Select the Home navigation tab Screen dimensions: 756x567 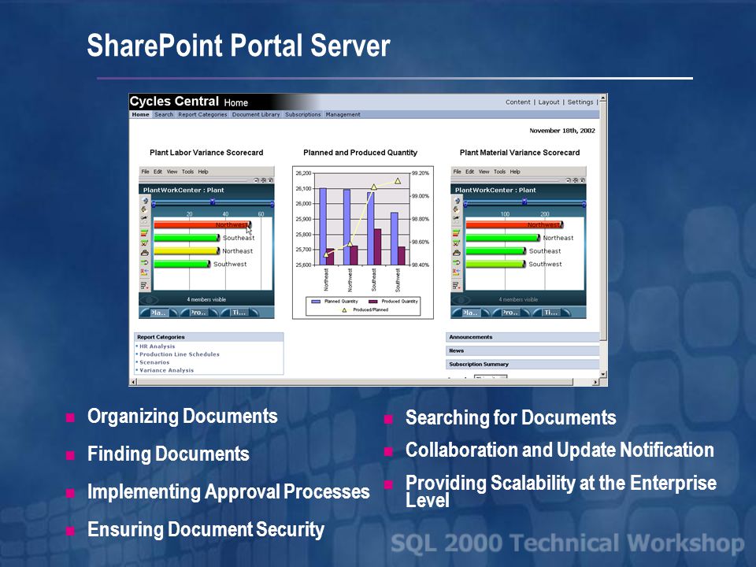(141, 115)
